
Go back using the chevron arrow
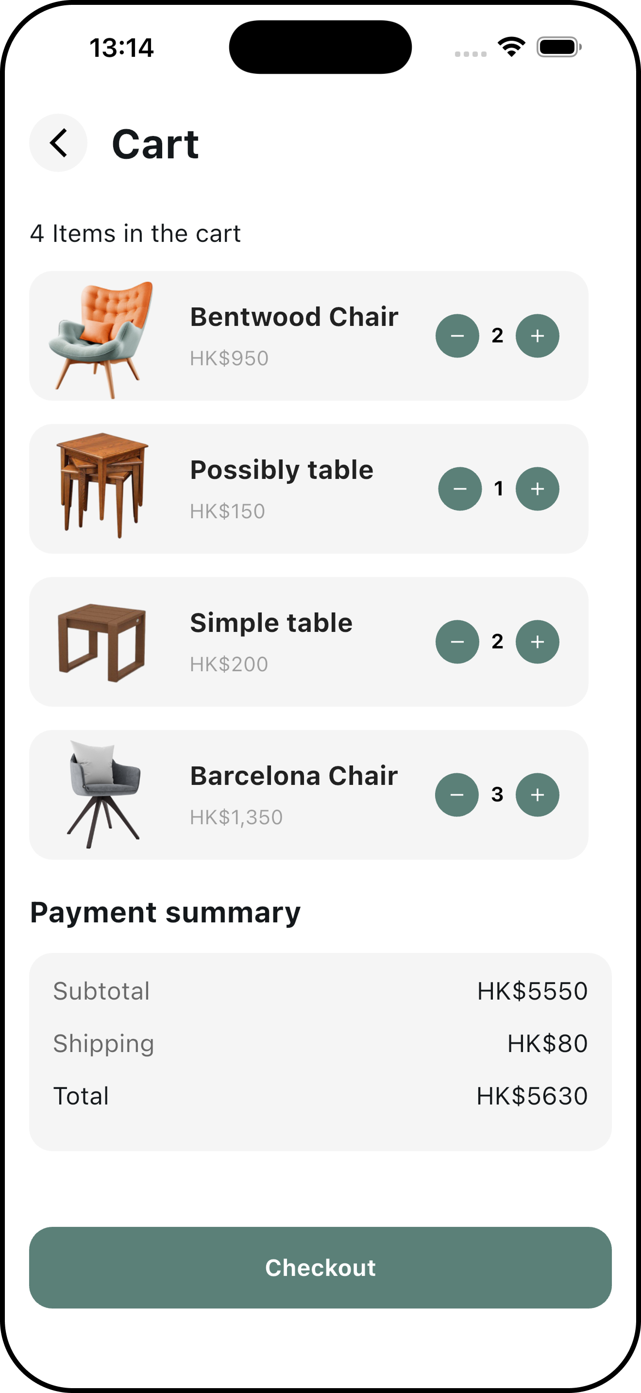(58, 143)
